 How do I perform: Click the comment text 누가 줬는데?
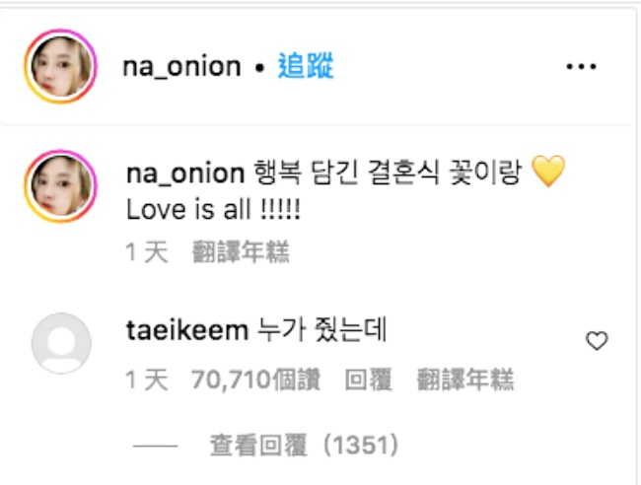tap(322, 329)
